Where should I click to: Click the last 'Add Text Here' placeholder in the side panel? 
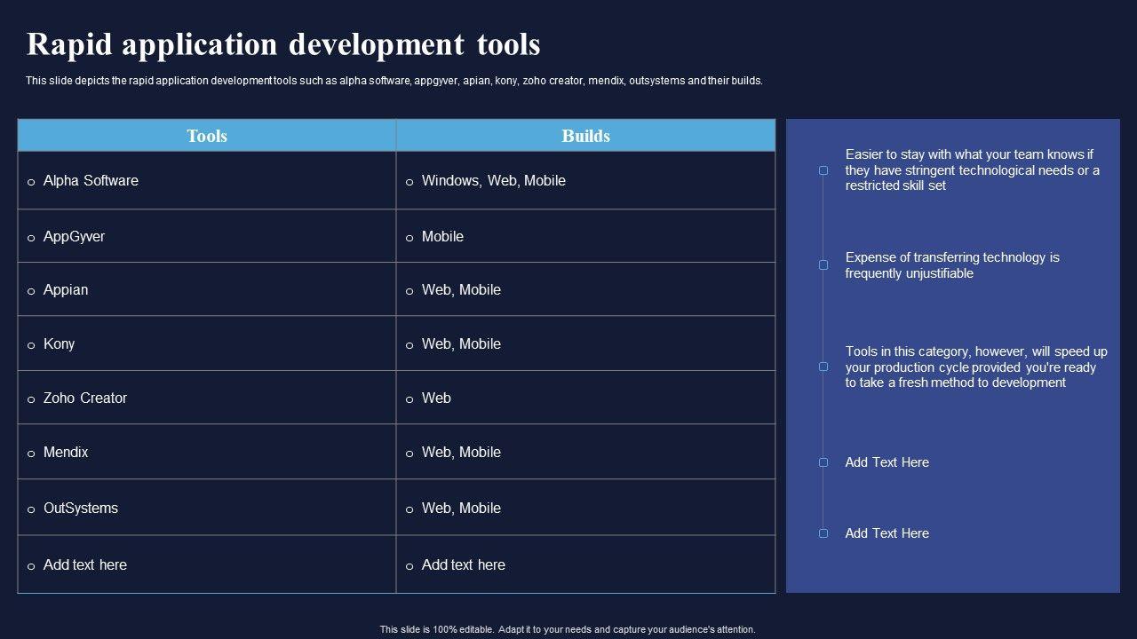point(887,533)
